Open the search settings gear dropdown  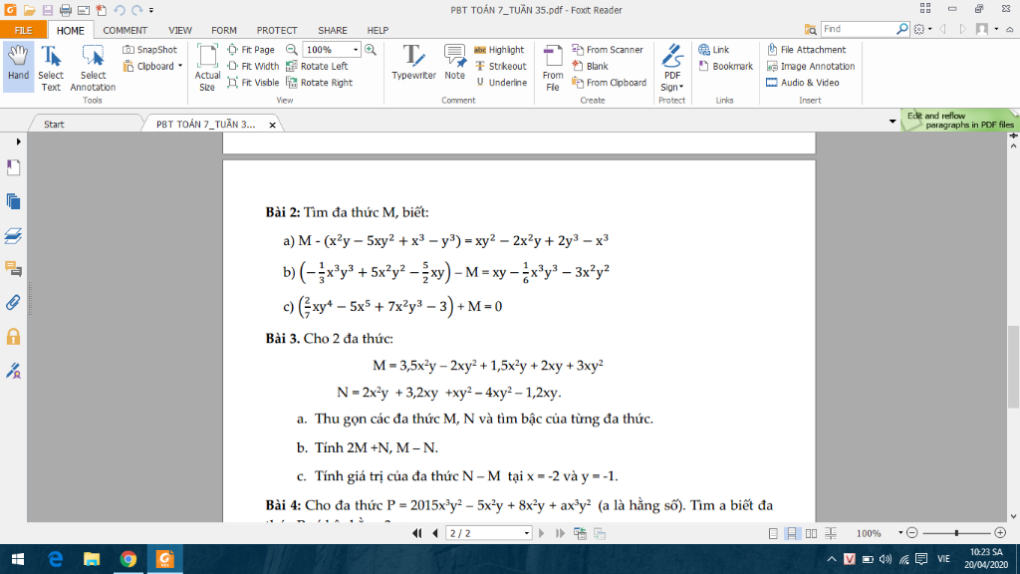click(x=922, y=29)
